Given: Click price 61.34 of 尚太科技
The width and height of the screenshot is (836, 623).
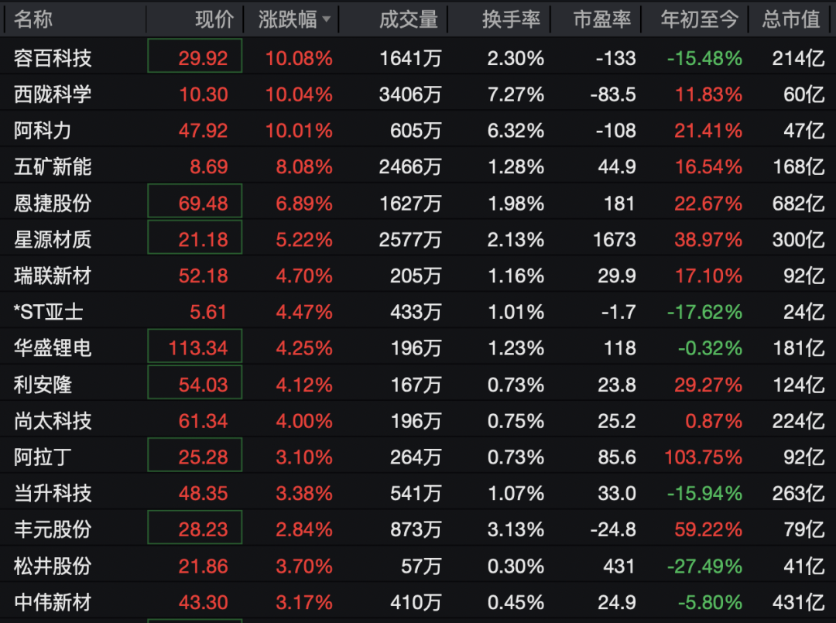Looking at the screenshot, I should point(203,421).
